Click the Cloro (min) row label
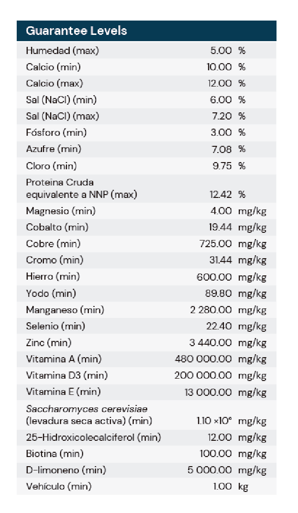This screenshot has width=298, height=513. click(x=51, y=166)
